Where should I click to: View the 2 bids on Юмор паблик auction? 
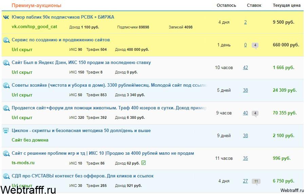pos(245,22)
